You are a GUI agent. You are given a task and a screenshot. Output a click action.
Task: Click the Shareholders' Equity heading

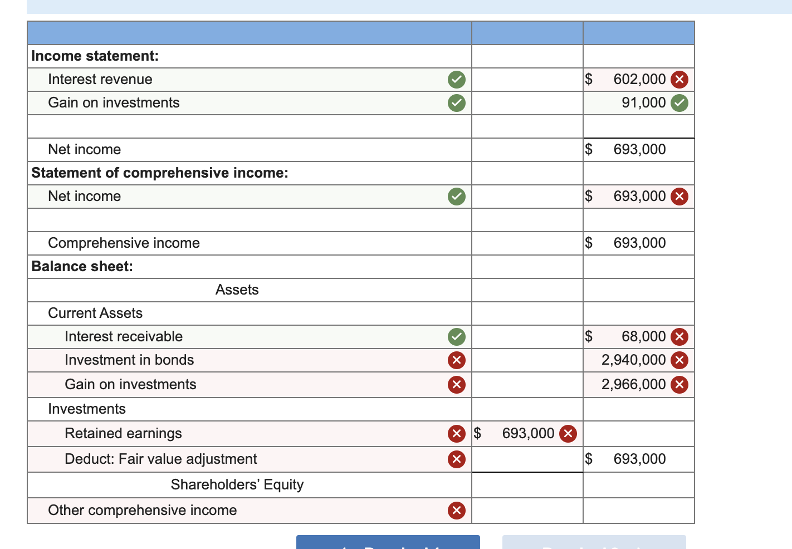[x=237, y=485]
